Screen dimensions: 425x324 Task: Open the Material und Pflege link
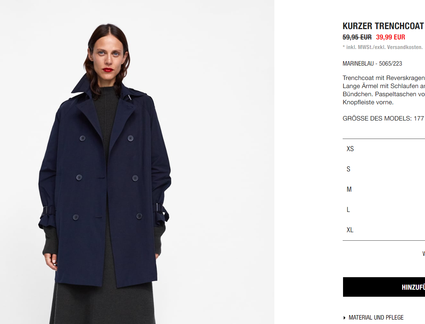(x=376, y=317)
